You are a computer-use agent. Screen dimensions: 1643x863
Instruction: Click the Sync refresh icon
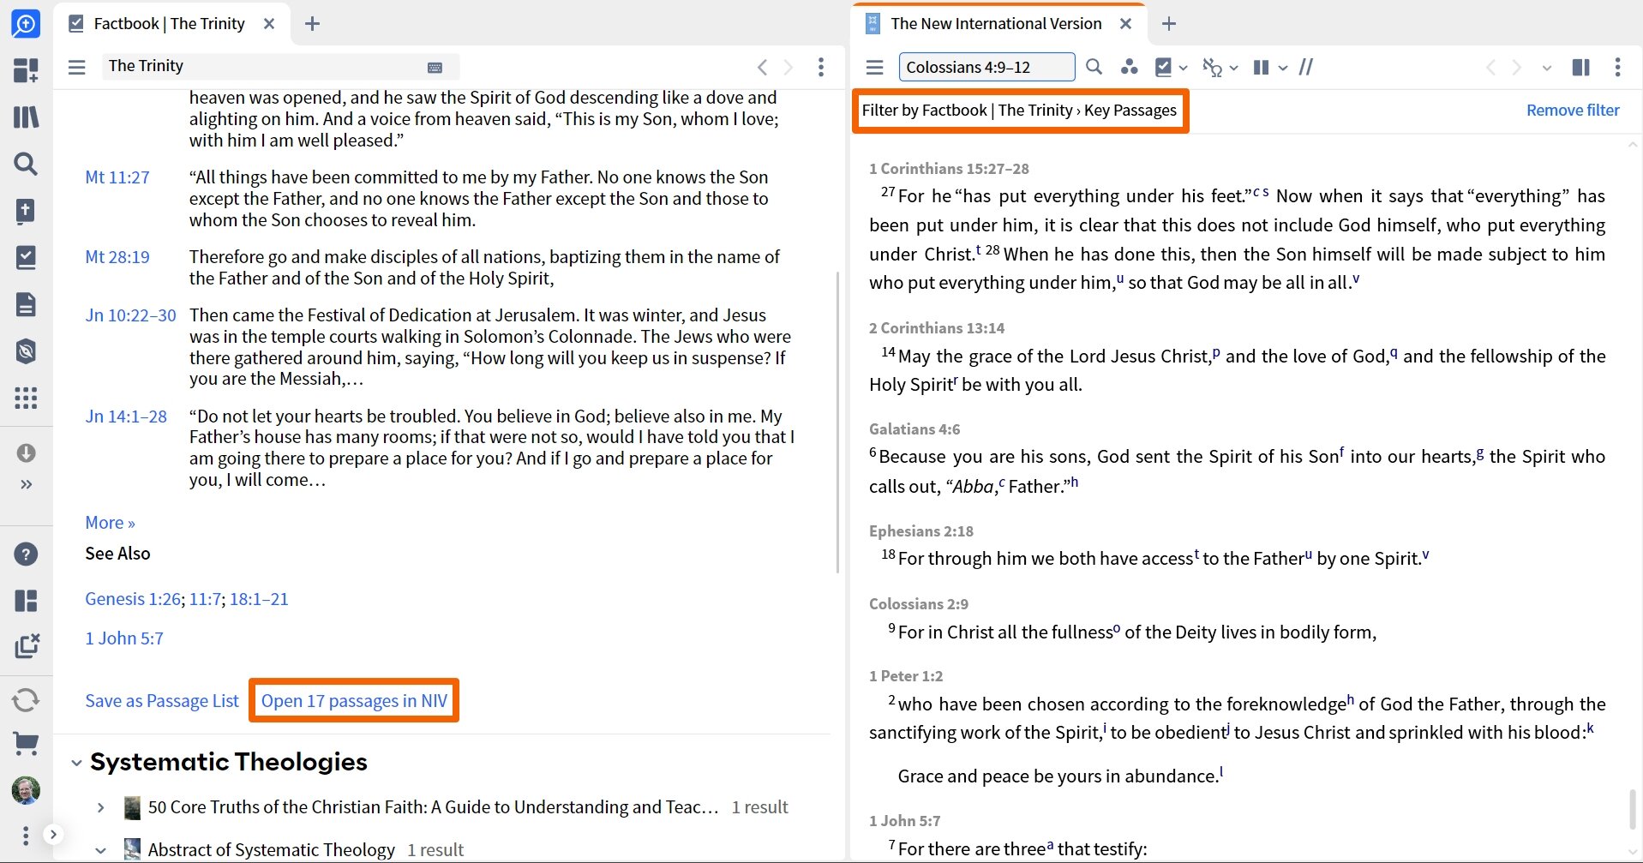[26, 700]
